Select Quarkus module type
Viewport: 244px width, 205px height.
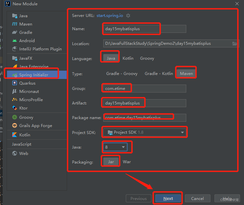point(37,83)
